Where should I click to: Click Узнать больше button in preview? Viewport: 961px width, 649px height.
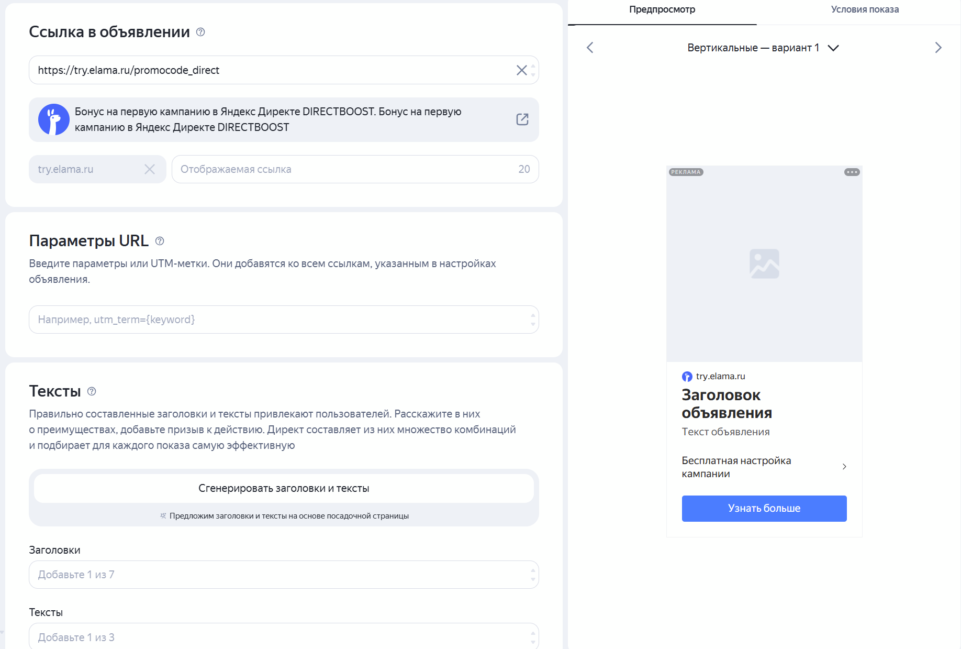pyautogui.click(x=764, y=508)
